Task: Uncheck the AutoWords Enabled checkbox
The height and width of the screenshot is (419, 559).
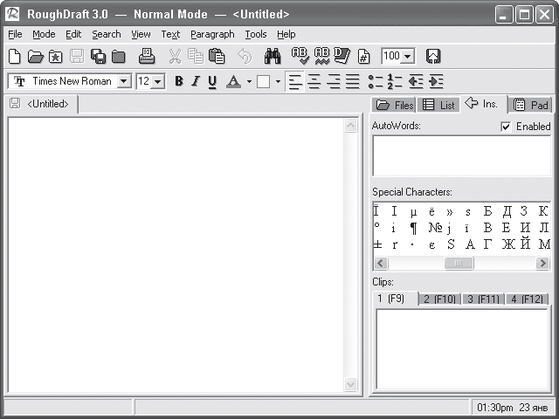Action: [x=506, y=127]
